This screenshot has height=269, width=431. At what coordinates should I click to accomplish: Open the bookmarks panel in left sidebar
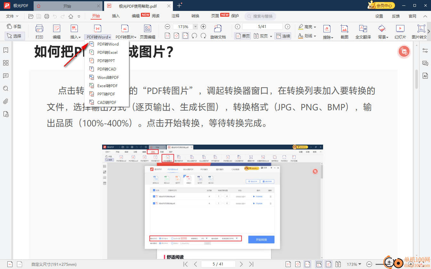(5, 50)
